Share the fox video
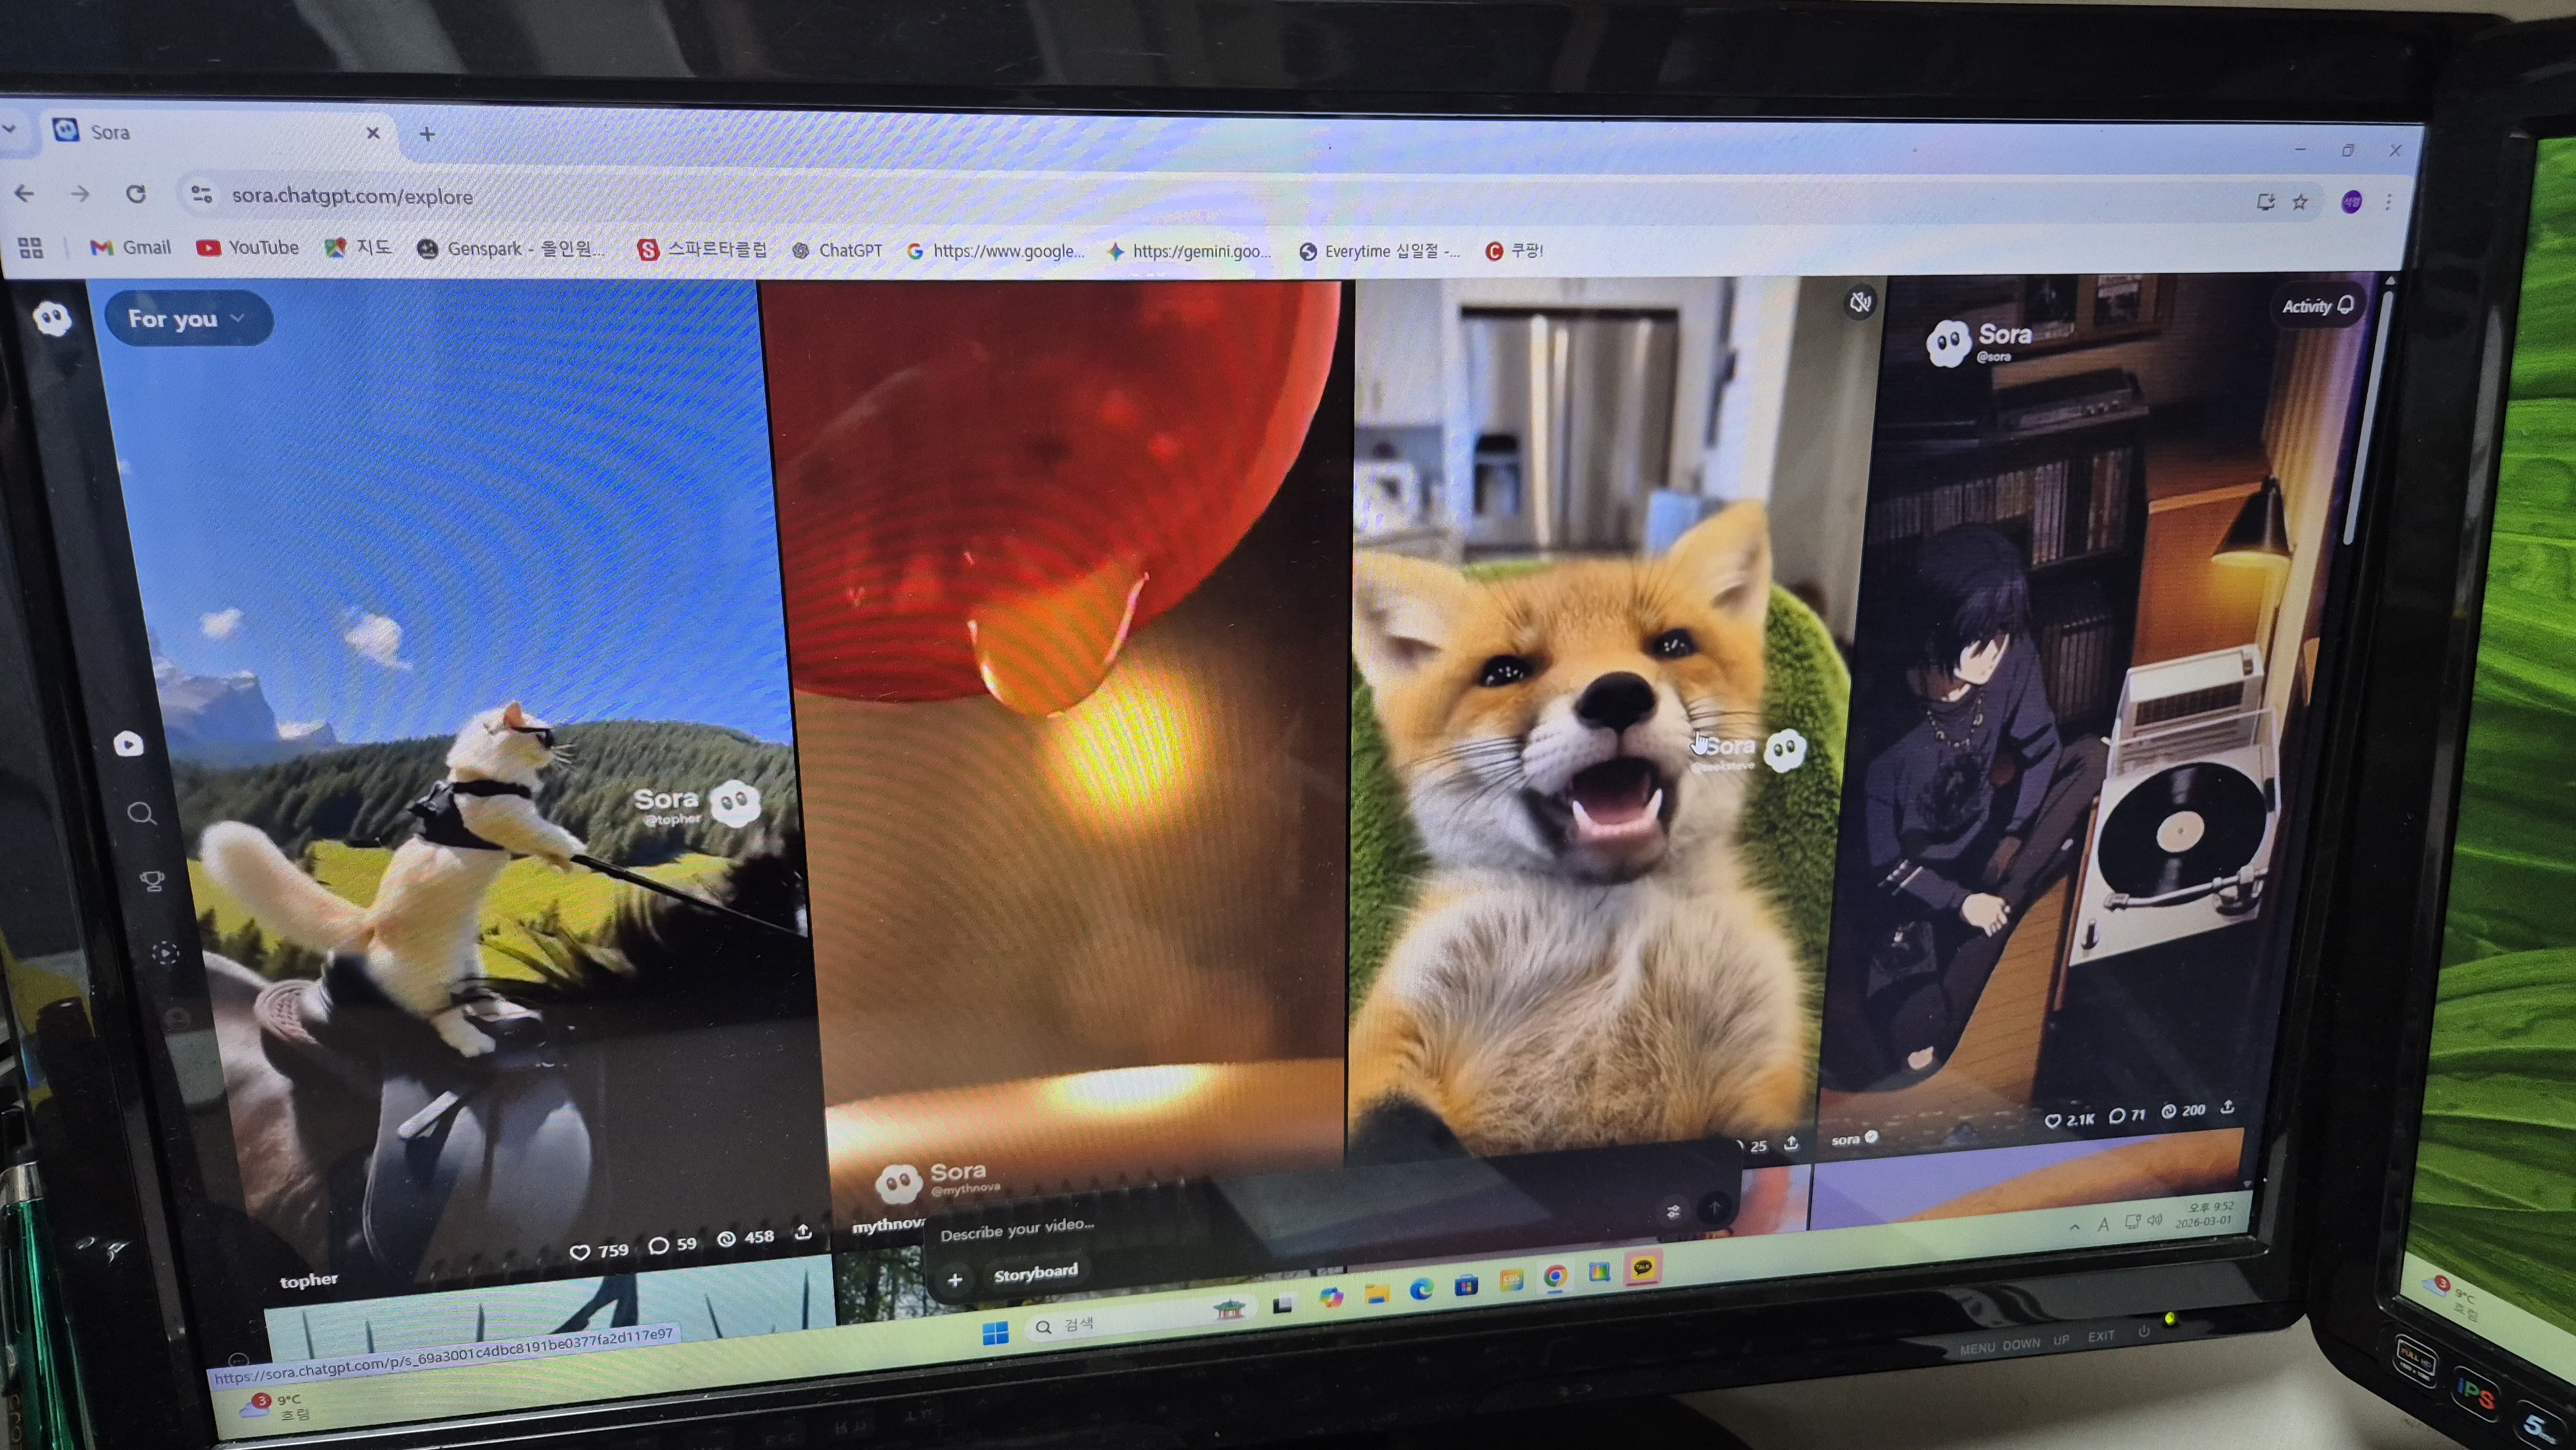2576x1450 pixels. (1791, 1143)
